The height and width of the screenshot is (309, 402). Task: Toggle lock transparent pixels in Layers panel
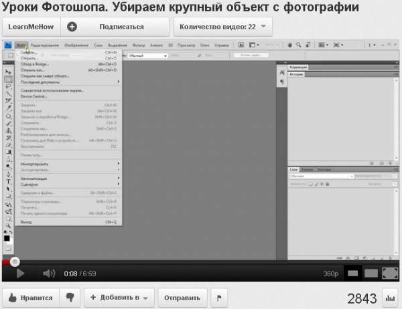pos(310,184)
